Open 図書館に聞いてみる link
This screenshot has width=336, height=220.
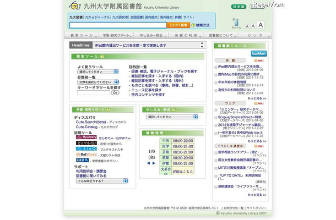click(91, 176)
